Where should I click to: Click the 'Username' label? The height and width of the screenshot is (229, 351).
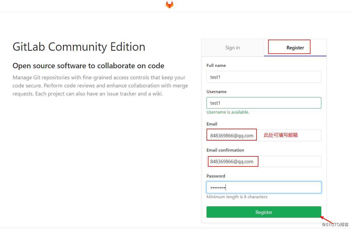(x=217, y=92)
